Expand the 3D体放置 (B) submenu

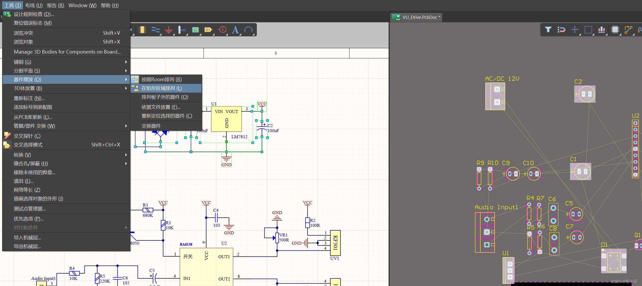pos(66,88)
